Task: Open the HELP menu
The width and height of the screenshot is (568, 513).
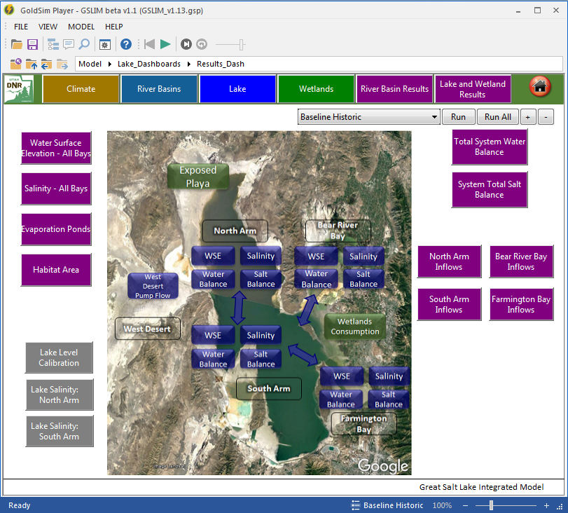Action: [x=113, y=27]
